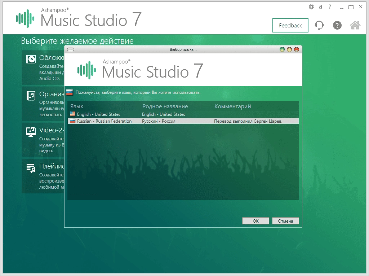Click the Родное название column header
The width and height of the screenshot is (369, 276).
coord(165,106)
